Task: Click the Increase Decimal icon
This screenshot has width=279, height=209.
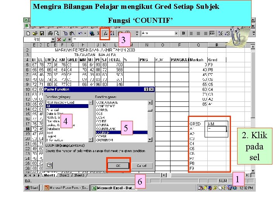Action: coord(220,33)
